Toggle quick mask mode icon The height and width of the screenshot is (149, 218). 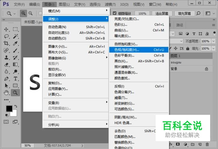point(6,122)
